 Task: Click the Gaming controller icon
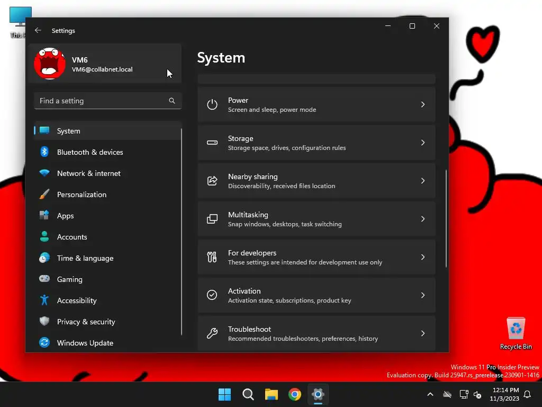[44, 279]
